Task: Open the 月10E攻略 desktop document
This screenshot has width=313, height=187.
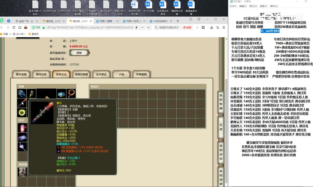Action: tap(148, 8)
